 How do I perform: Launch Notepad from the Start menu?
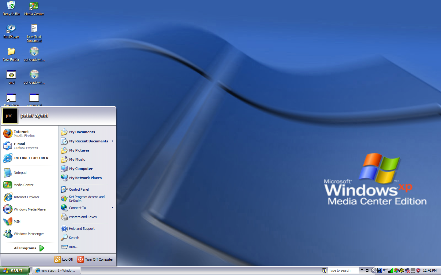pos(29,173)
